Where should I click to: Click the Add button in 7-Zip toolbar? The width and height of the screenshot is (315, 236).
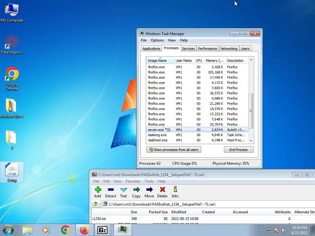point(98,192)
